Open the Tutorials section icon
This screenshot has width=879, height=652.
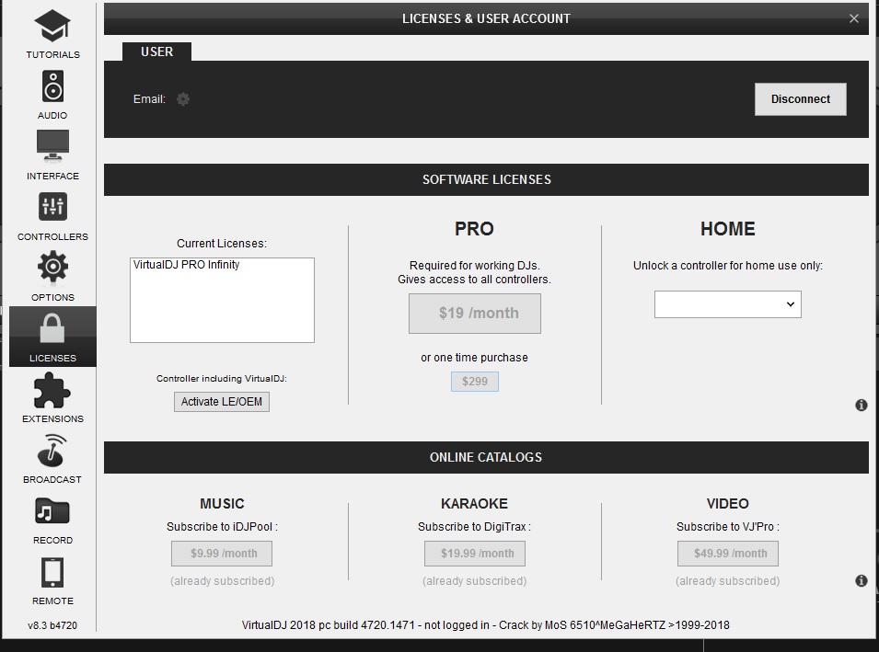52,26
